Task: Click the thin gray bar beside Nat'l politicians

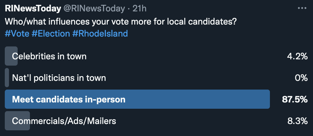Action: pyautogui.click(x=7, y=78)
